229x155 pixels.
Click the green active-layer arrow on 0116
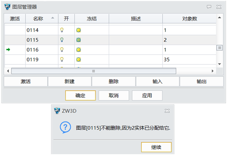[x=8, y=50]
